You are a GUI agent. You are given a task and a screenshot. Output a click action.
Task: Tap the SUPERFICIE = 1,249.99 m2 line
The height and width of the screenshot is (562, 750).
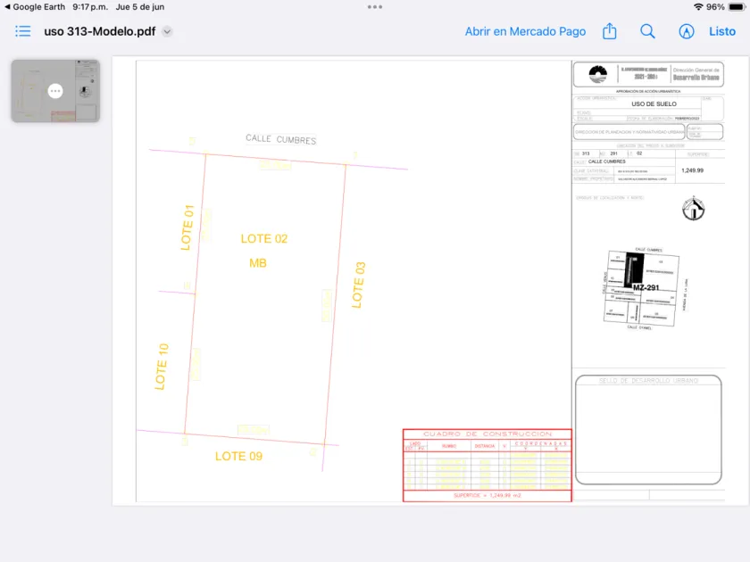(487, 496)
